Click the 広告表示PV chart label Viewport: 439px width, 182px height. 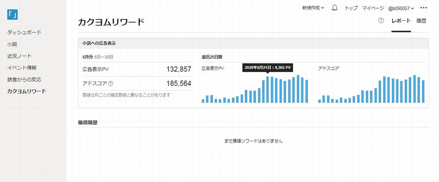(213, 68)
